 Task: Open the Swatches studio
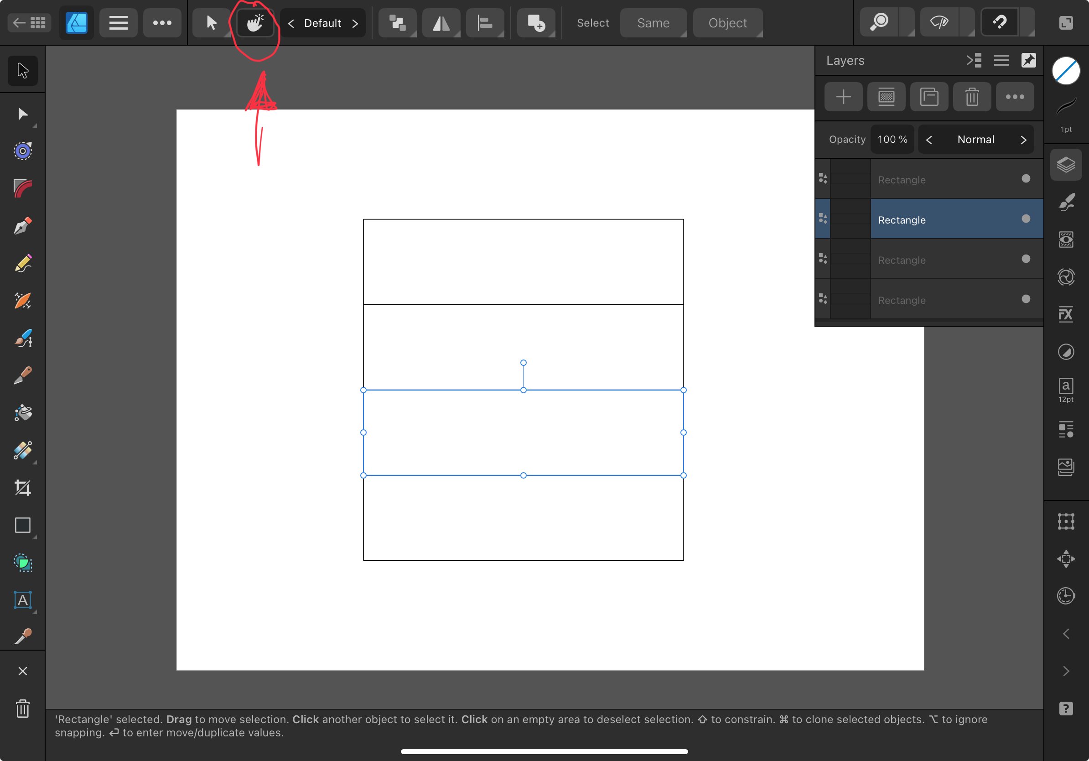tap(1066, 277)
